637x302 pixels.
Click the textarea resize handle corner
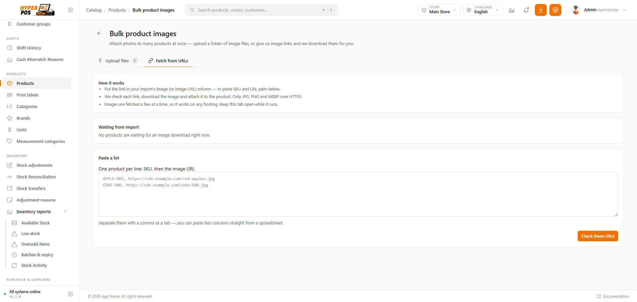click(616, 214)
